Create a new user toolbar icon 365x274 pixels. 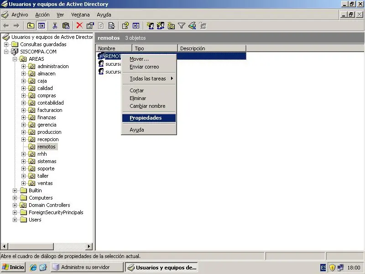pos(150,26)
